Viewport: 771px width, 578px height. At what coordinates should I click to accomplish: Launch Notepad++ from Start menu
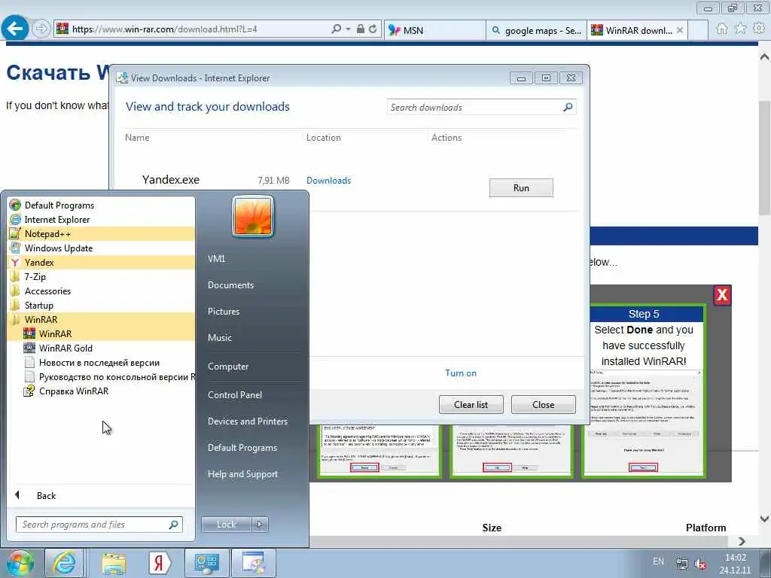(102, 234)
